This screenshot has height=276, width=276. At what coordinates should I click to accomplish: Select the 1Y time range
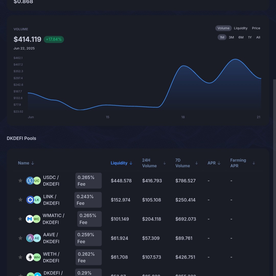250,37
